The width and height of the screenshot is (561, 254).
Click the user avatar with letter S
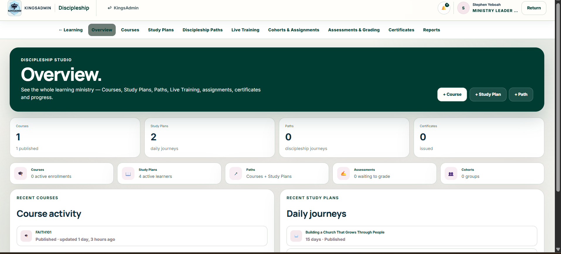coord(463,8)
